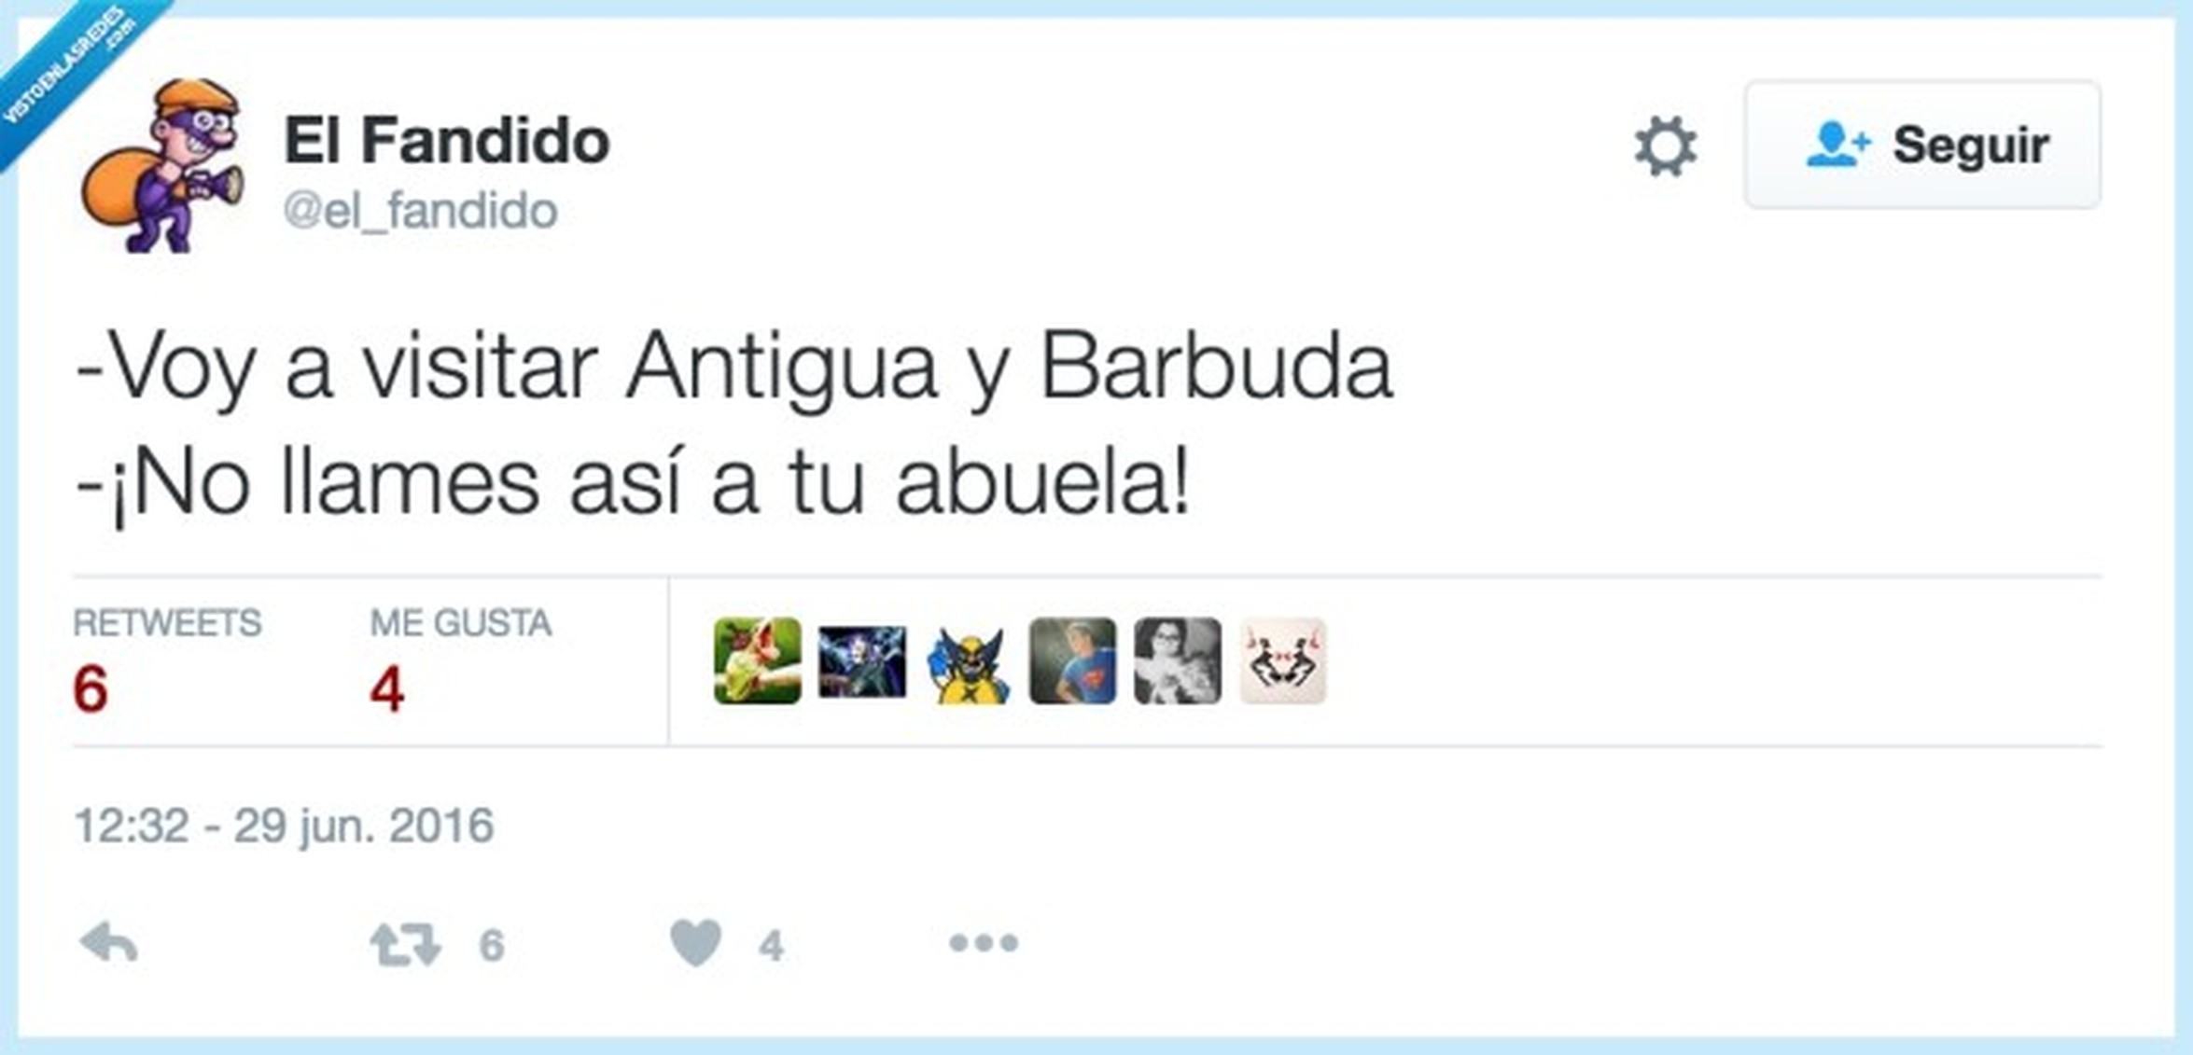The image size is (2193, 1055).
Task: Open the dark blue Joker avatar
Action: [x=862, y=661]
